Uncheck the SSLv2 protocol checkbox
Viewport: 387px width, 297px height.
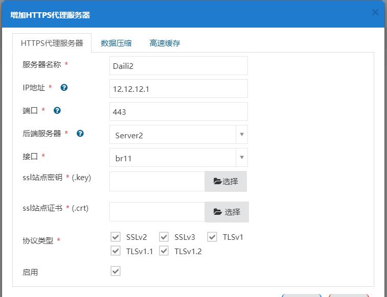(x=116, y=237)
